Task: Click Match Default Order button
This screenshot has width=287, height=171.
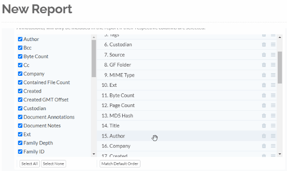Action: tap(120, 164)
